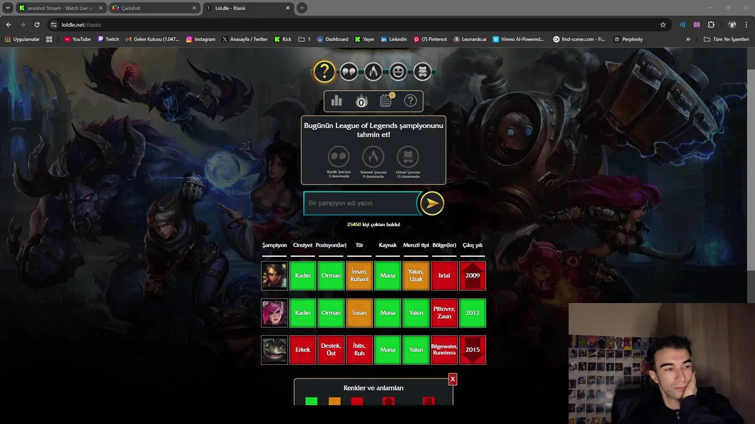Click the plain red swatch in legend

pos(357,402)
